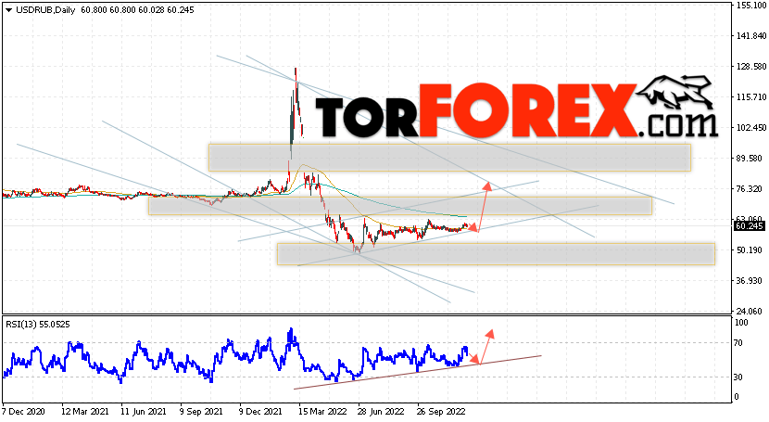Click the 11 Jun 2021 date label

(144, 411)
